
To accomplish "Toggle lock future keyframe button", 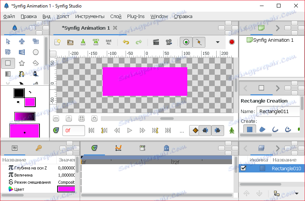I will point(218,130).
